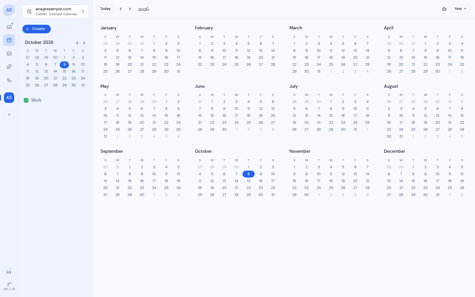Show next month in the mini calendar
This screenshot has height=297, width=475.
(x=84, y=43)
